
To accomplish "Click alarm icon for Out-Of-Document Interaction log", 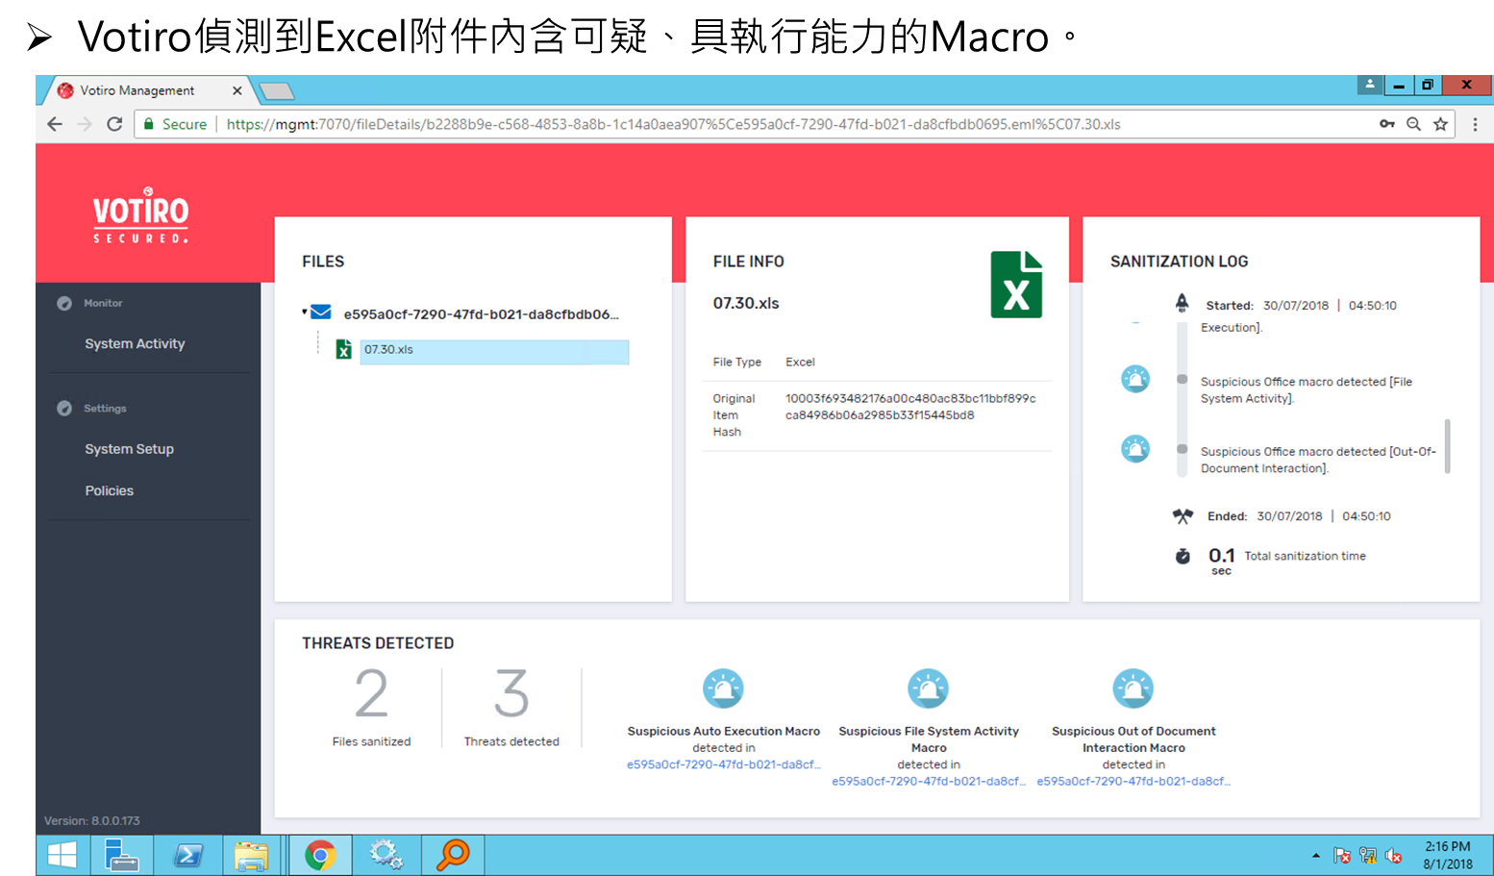I will click(1135, 448).
